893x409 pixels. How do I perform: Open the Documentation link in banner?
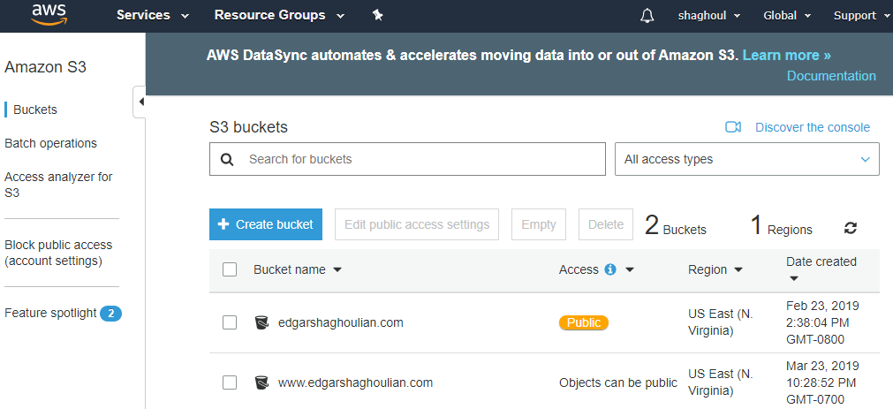click(x=831, y=76)
